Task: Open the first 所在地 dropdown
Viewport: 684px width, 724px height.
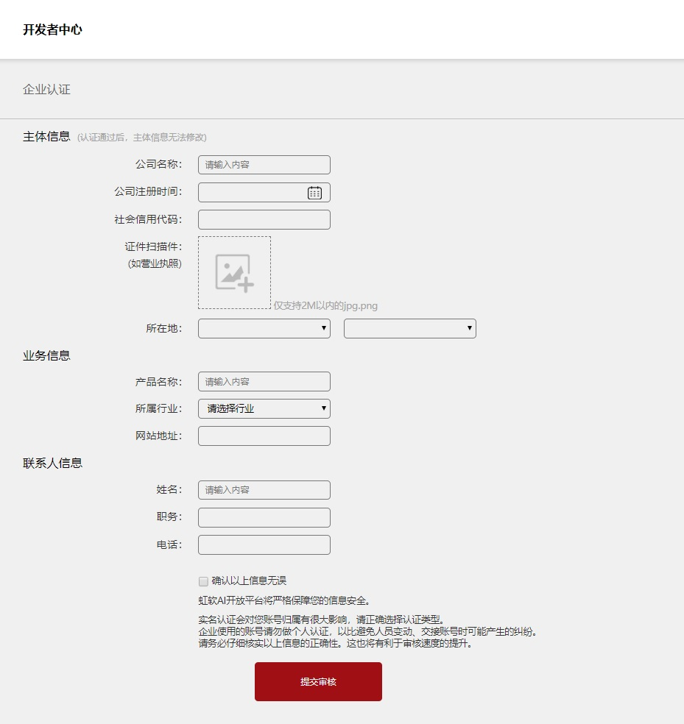Action: pyautogui.click(x=264, y=328)
